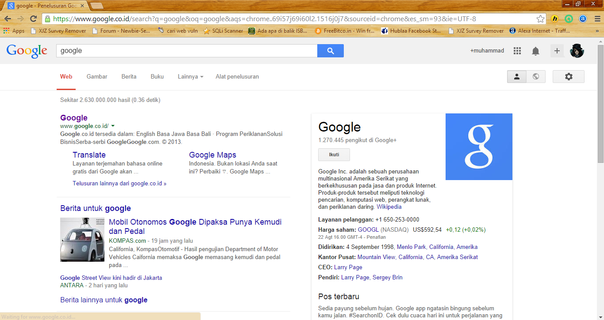Open the Alexa Internet bookmark

tap(540, 31)
